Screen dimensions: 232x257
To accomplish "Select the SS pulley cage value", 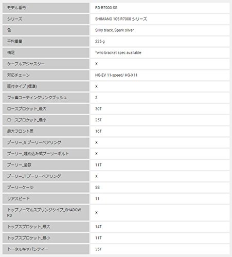I will (97, 188).
